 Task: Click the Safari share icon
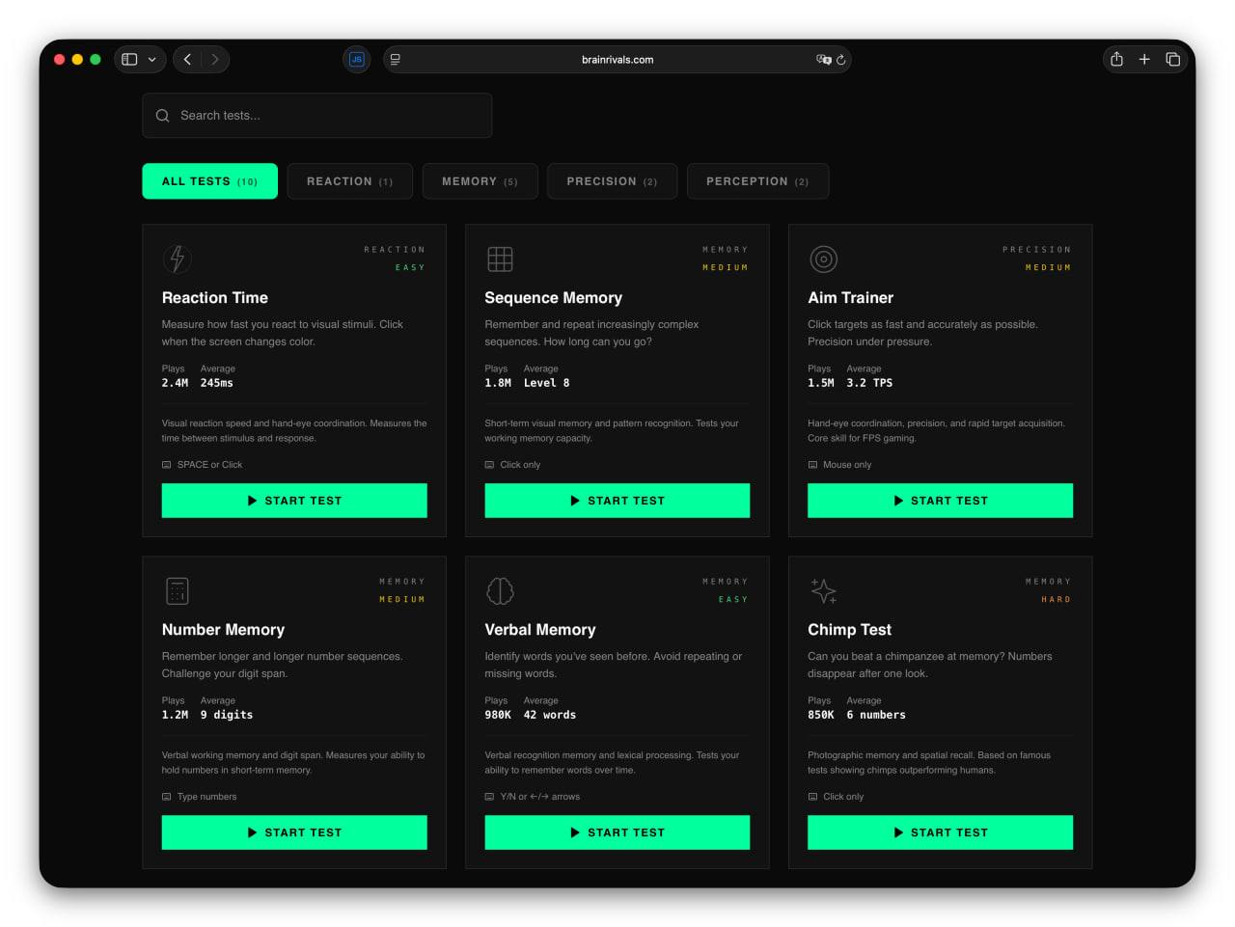coord(1116,60)
